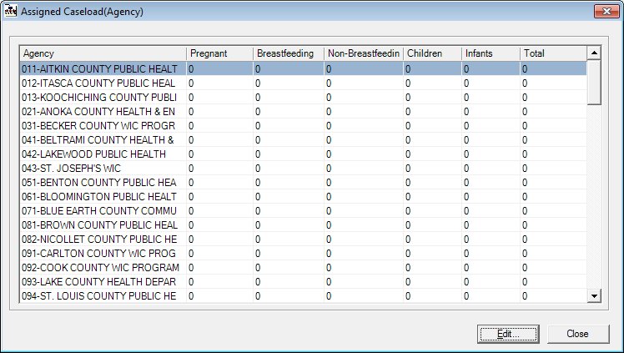Image resolution: width=624 pixels, height=353 pixels.
Task: Select row 091-CARLTON COUNTY WIC PROG
Action: pos(304,254)
